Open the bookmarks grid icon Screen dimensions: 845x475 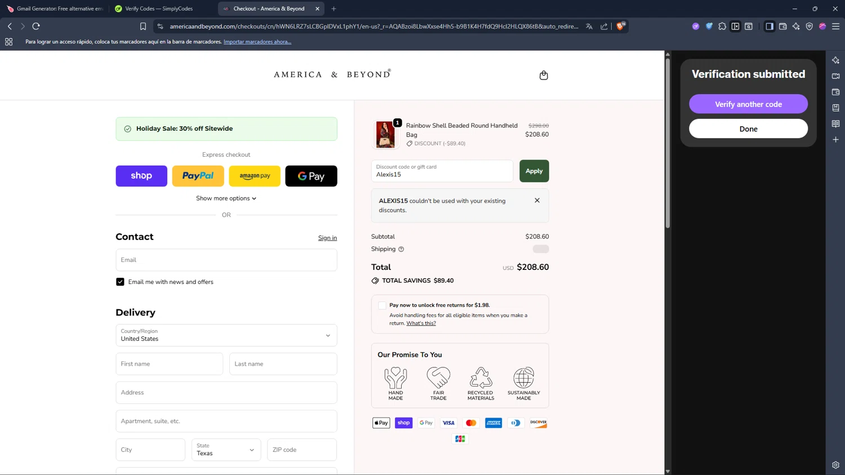pyautogui.click(x=8, y=42)
